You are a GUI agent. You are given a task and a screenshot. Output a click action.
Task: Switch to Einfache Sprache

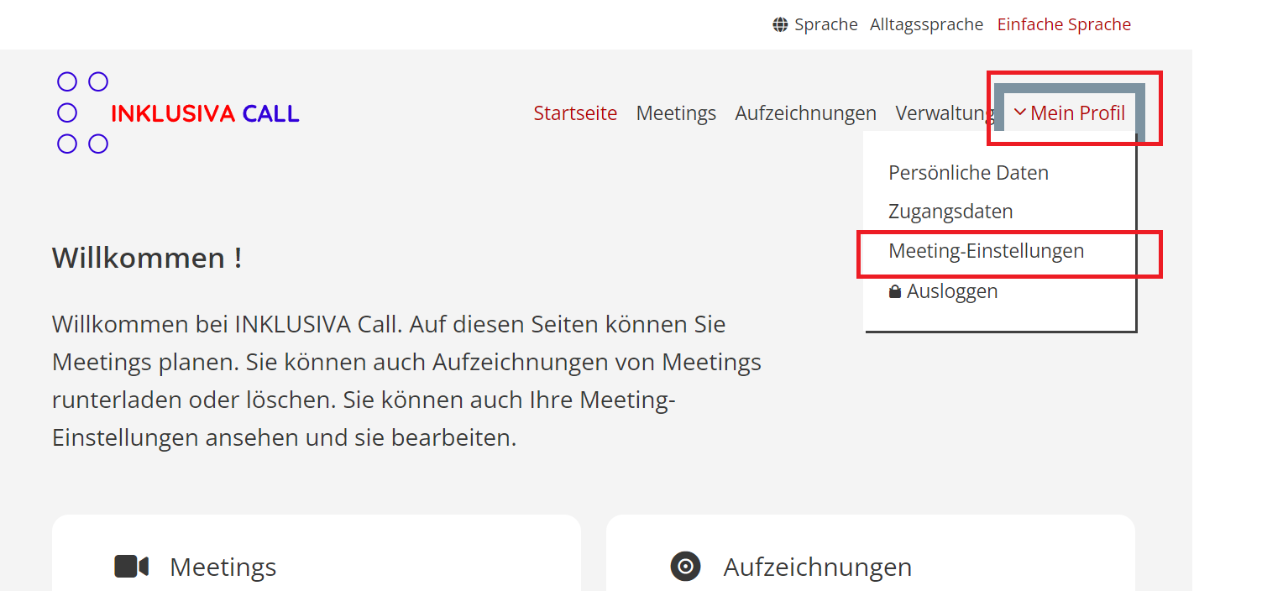[1064, 25]
